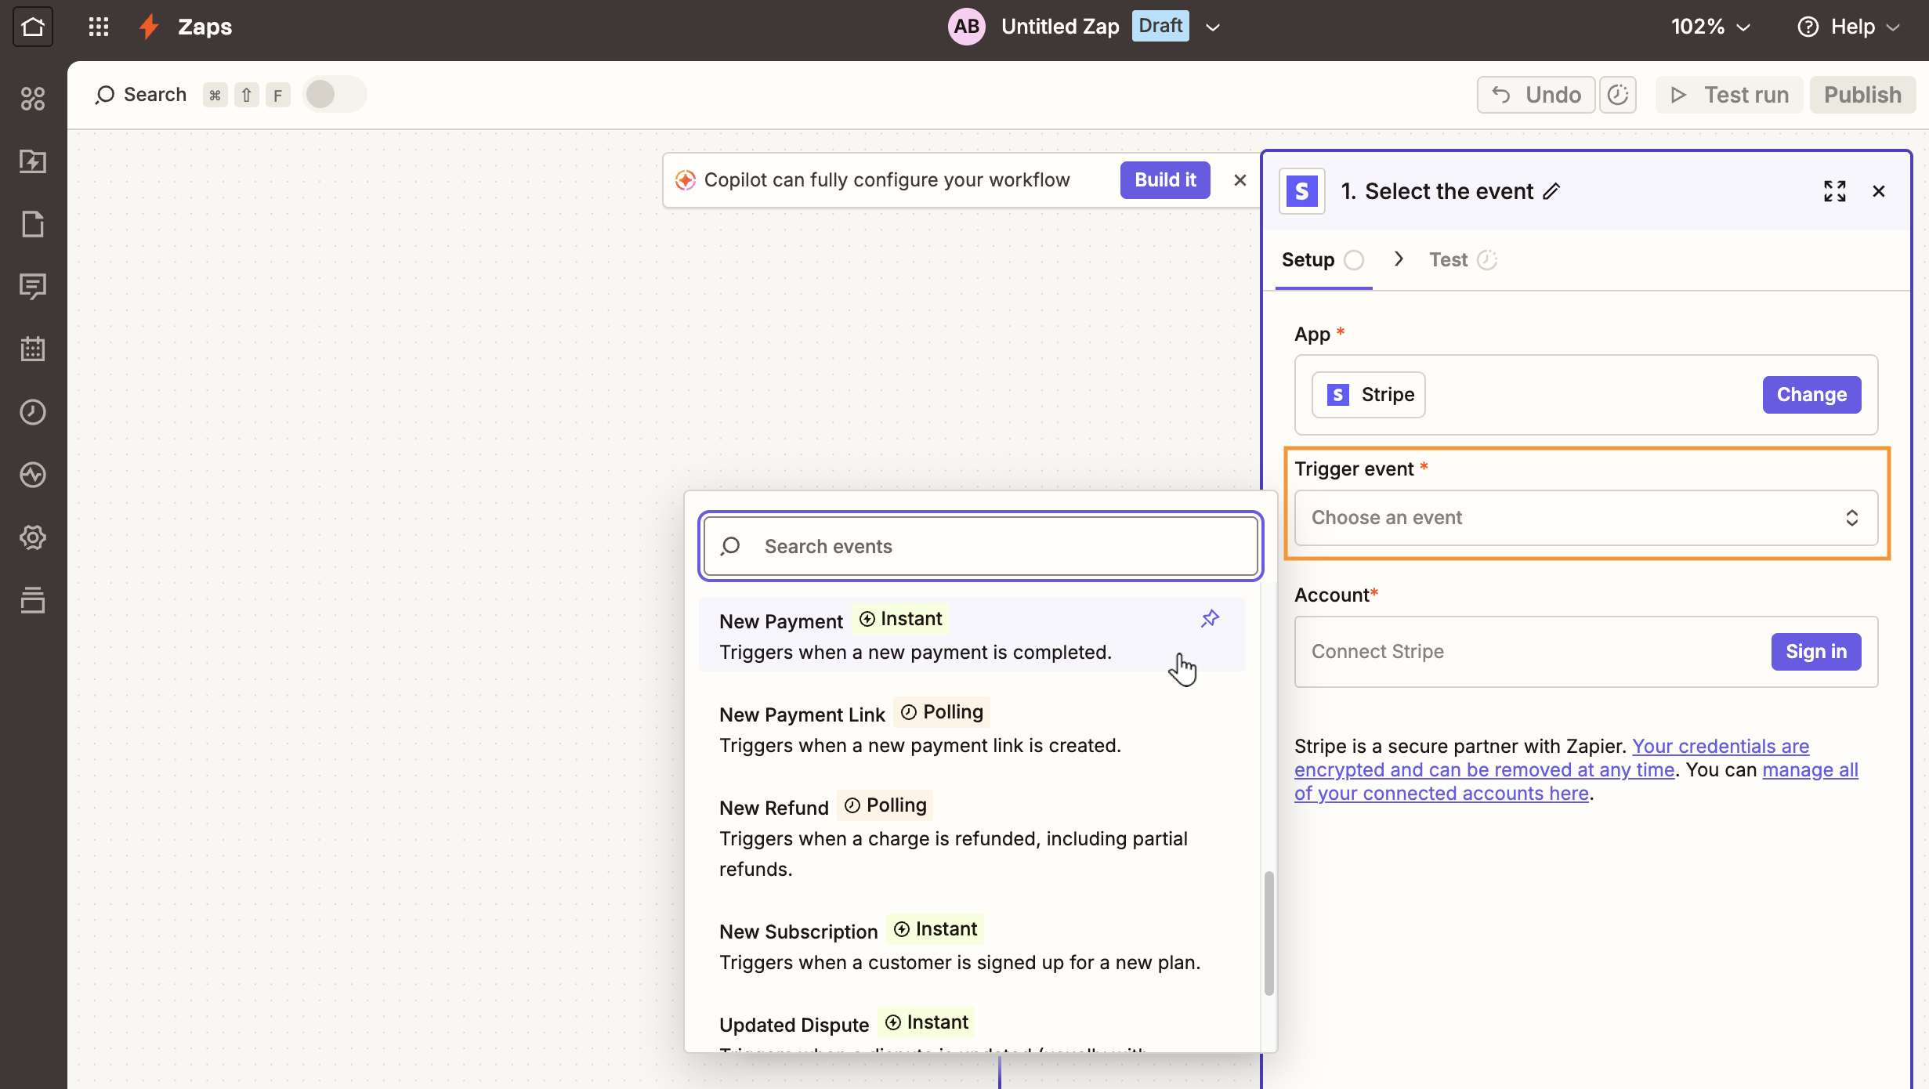This screenshot has height=1089, width=1929.
Task: Expand the Help menu chevron
Action: click(x=1893, y=27)
